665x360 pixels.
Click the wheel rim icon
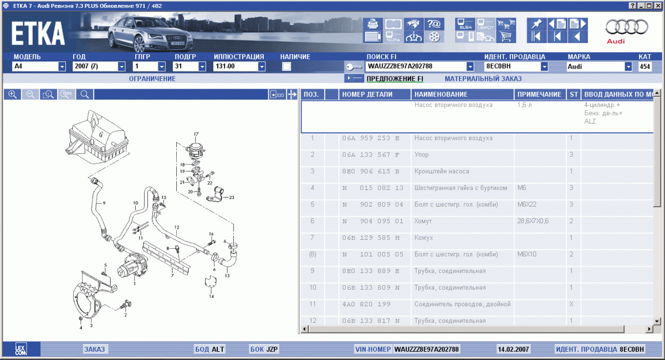tap(434, 37)
